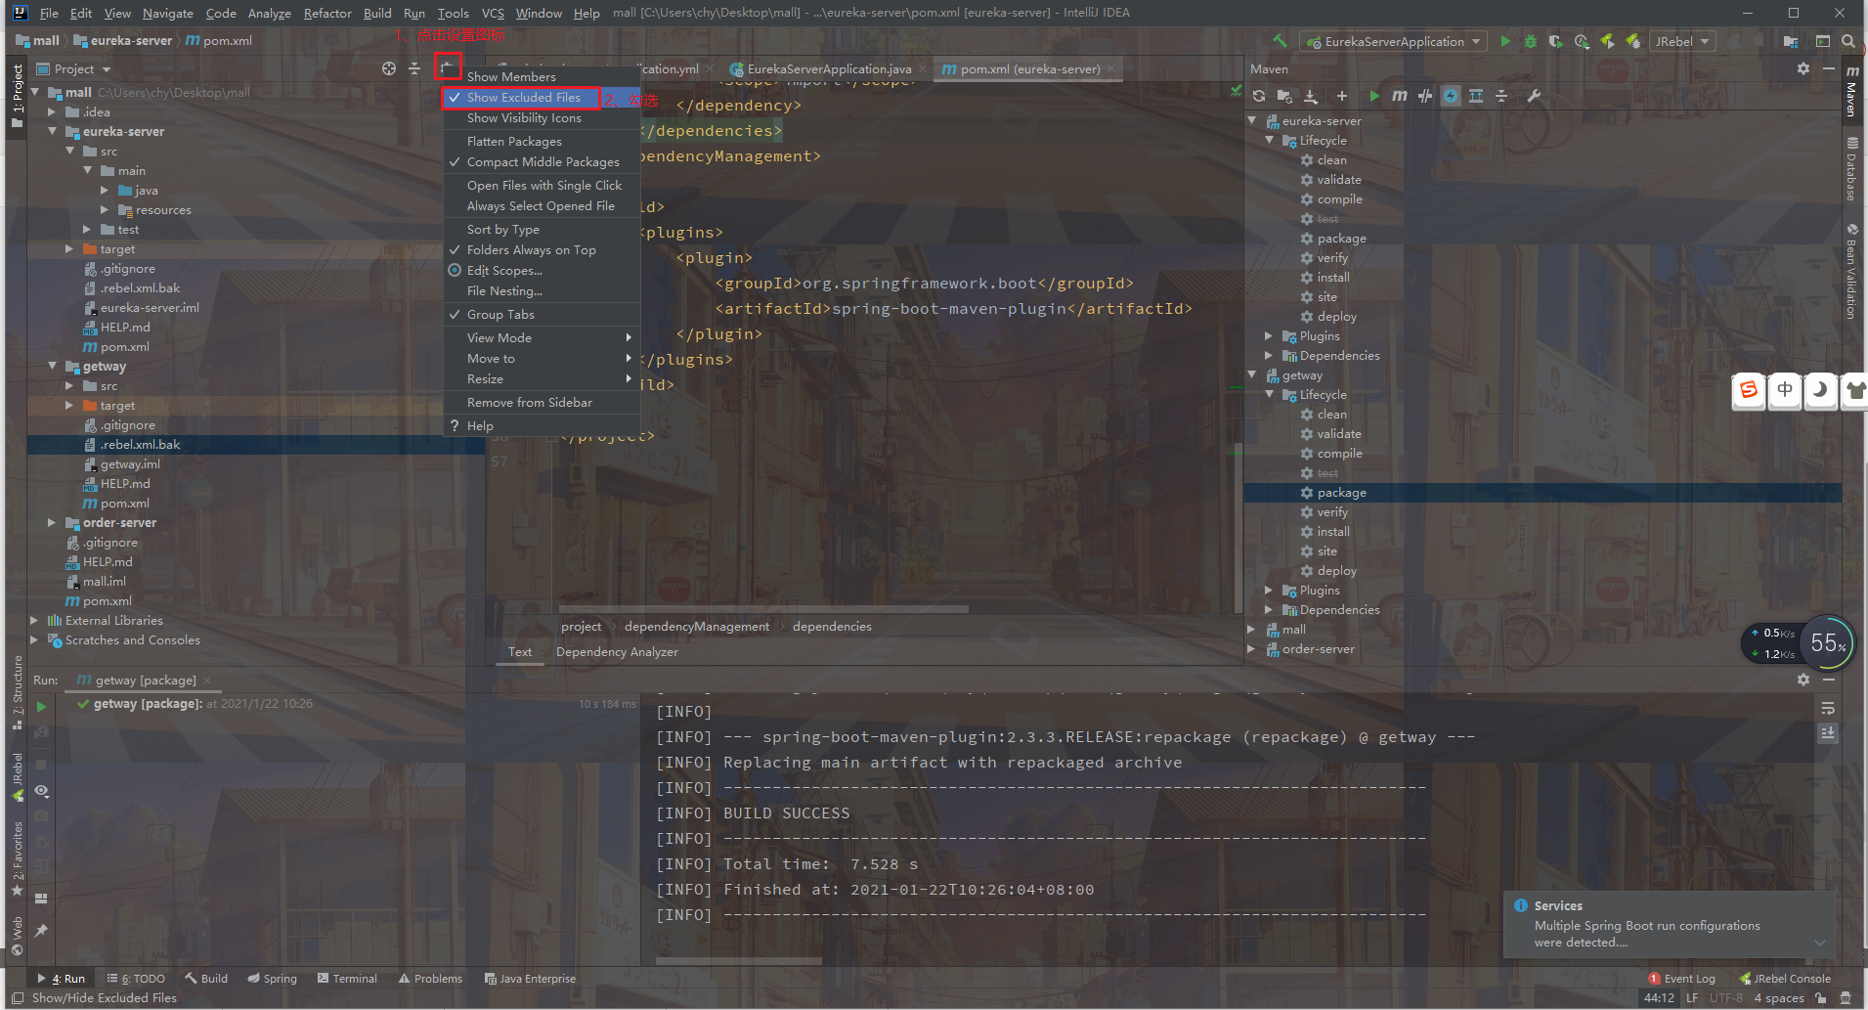This screenshot has width=1868, height=1010.
Task: Toggle Group Tabs option
Action: pyautogui.click(x=542, y=315)
